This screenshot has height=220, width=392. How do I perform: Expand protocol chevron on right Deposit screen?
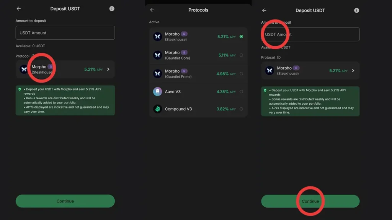353,71
